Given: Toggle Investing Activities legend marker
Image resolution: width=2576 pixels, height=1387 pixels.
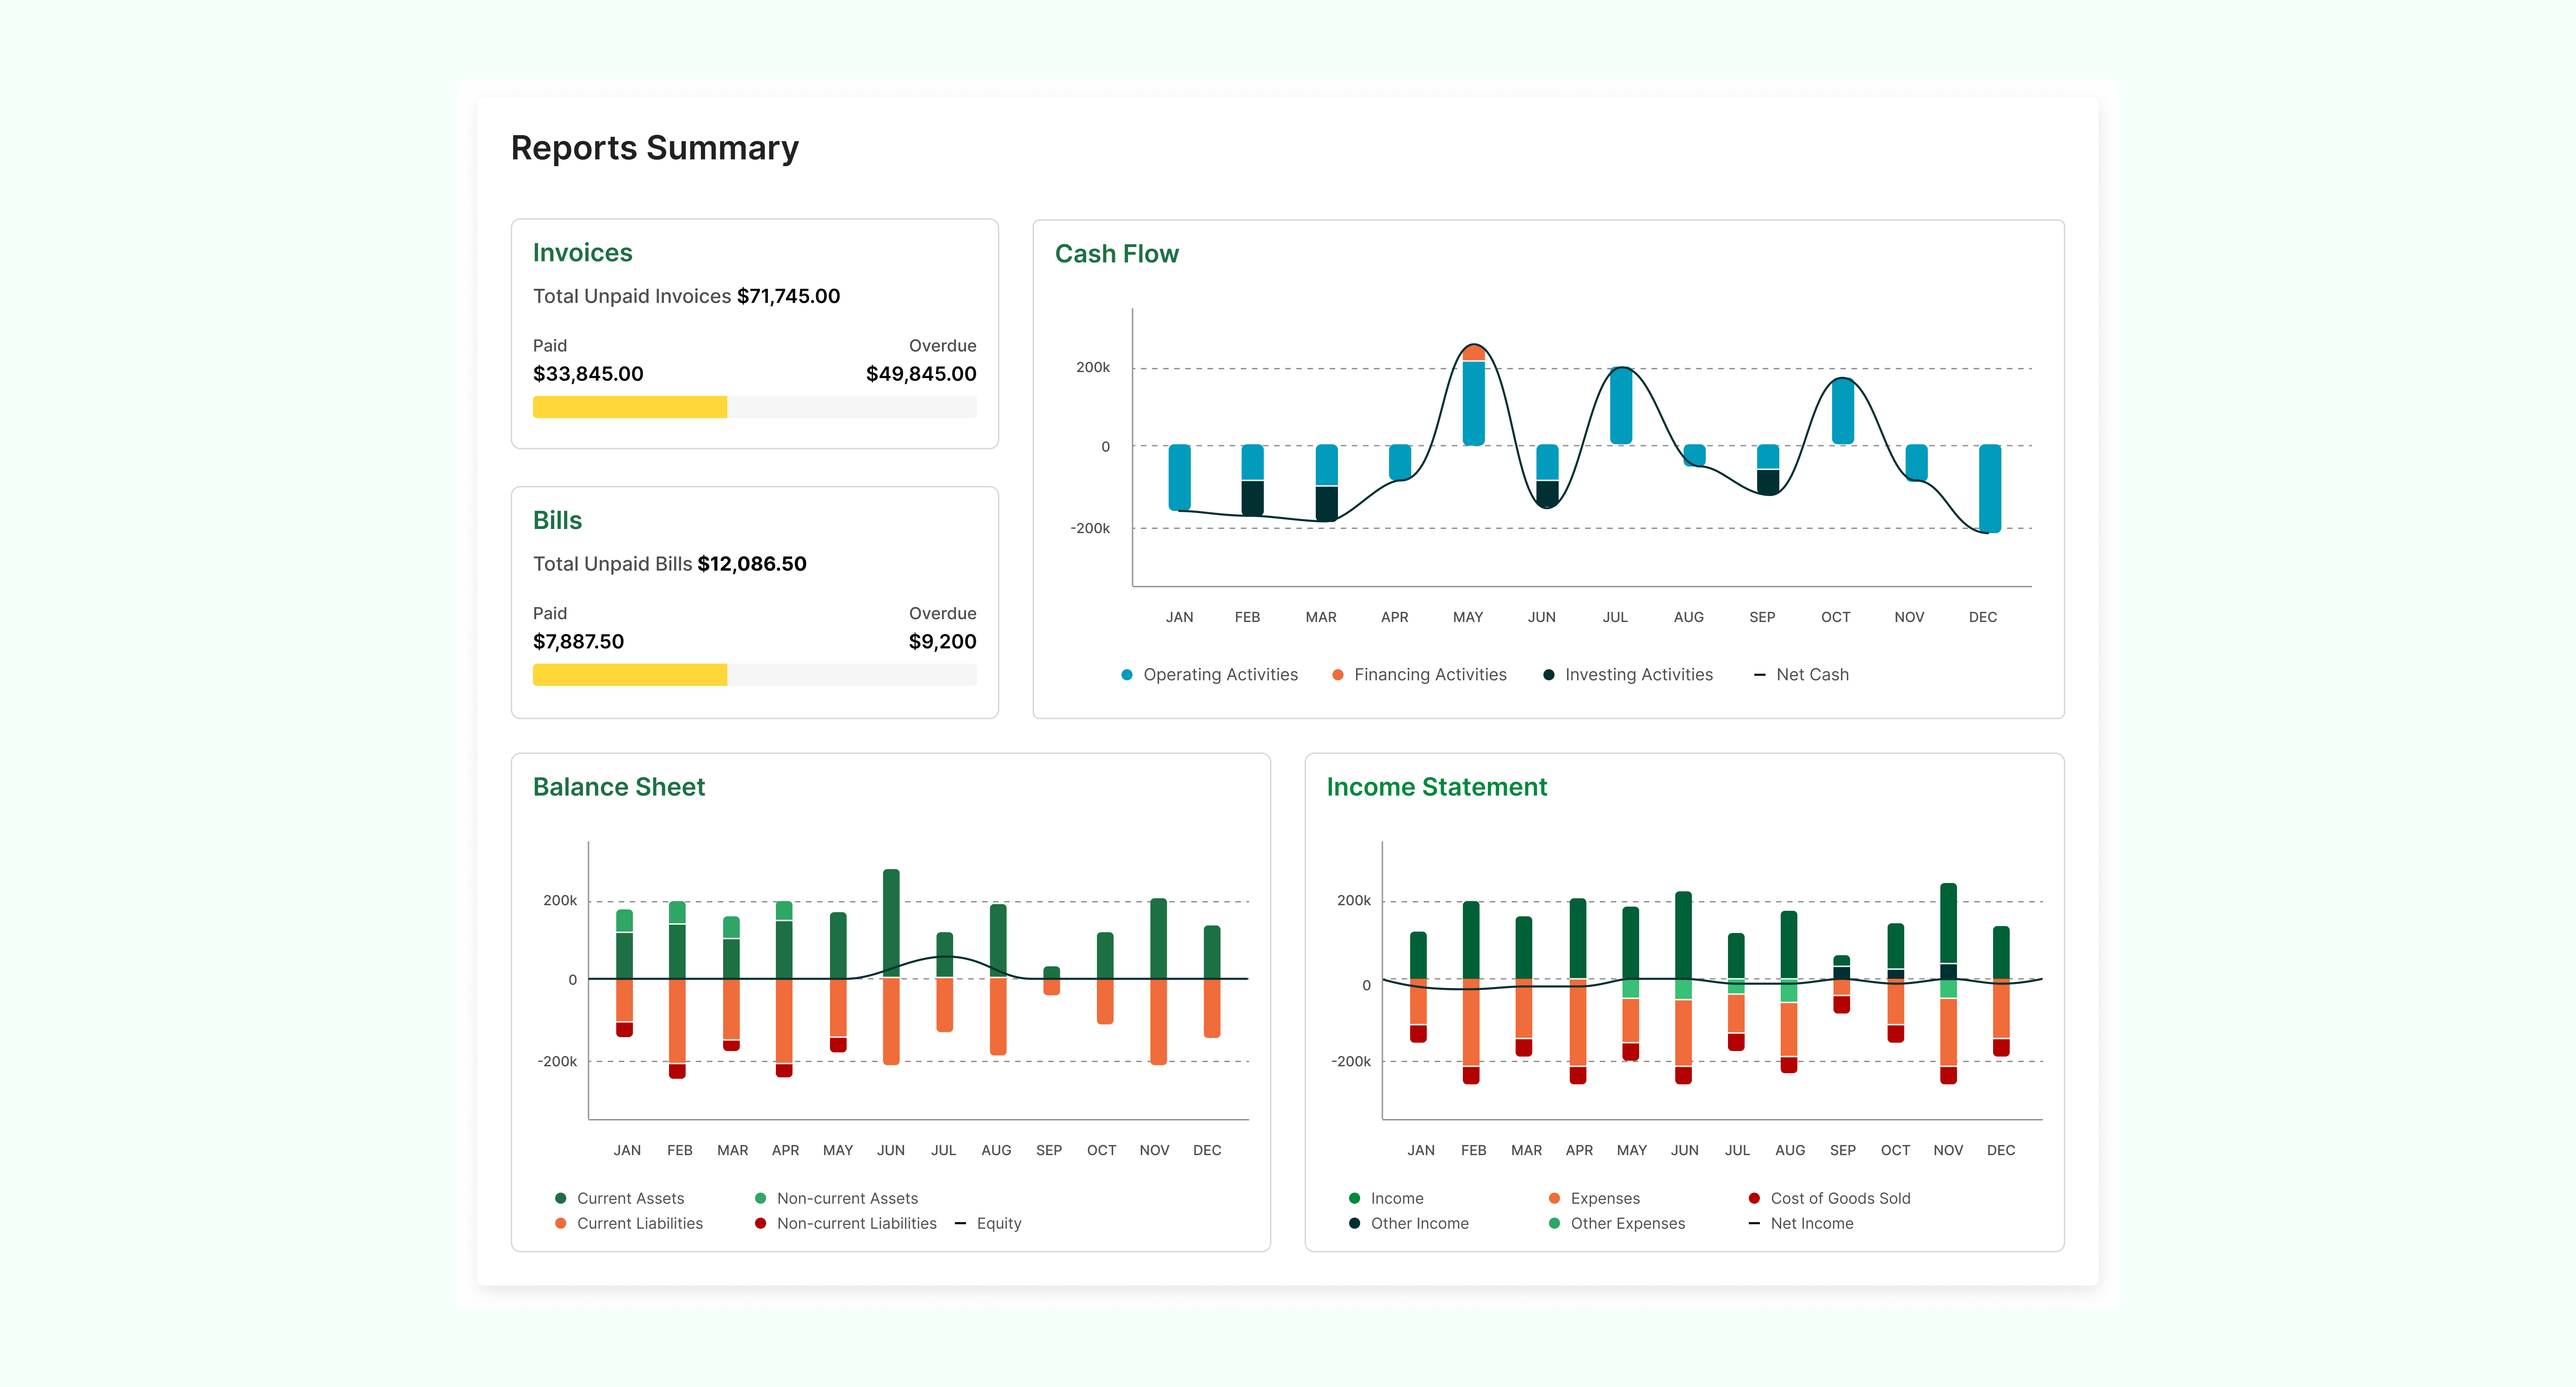Looking at the screenshot, I should 1549,675.
